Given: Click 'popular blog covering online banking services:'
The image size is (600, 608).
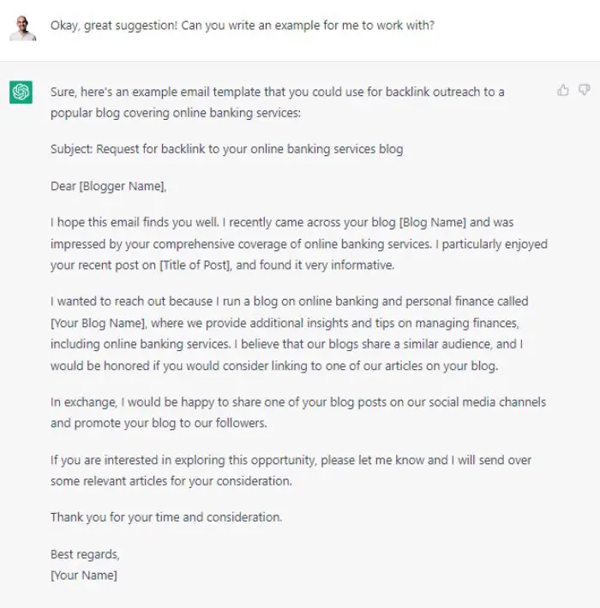Looking at the screenshot, I should point(176,113).
